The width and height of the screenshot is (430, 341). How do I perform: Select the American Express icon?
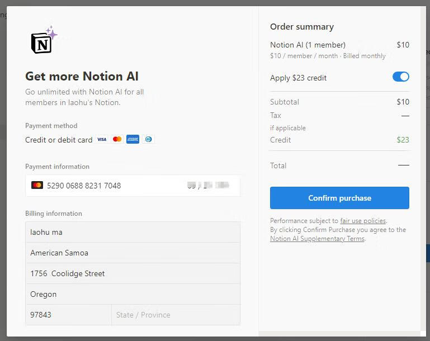133,139
